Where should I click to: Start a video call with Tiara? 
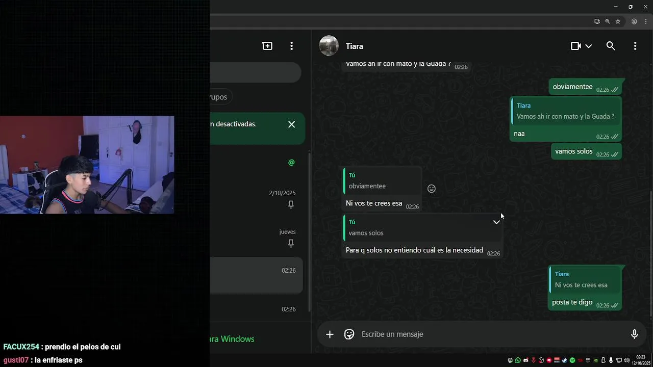coord(576,46)
